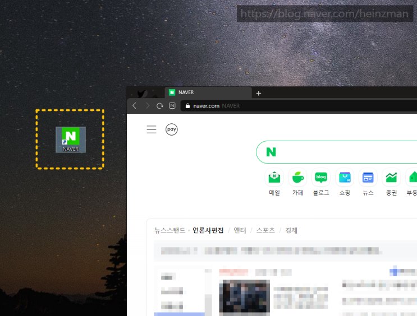Click the 뉴스스탠드 link
Viewport: 417px width, 316px height.
point(169,230)
